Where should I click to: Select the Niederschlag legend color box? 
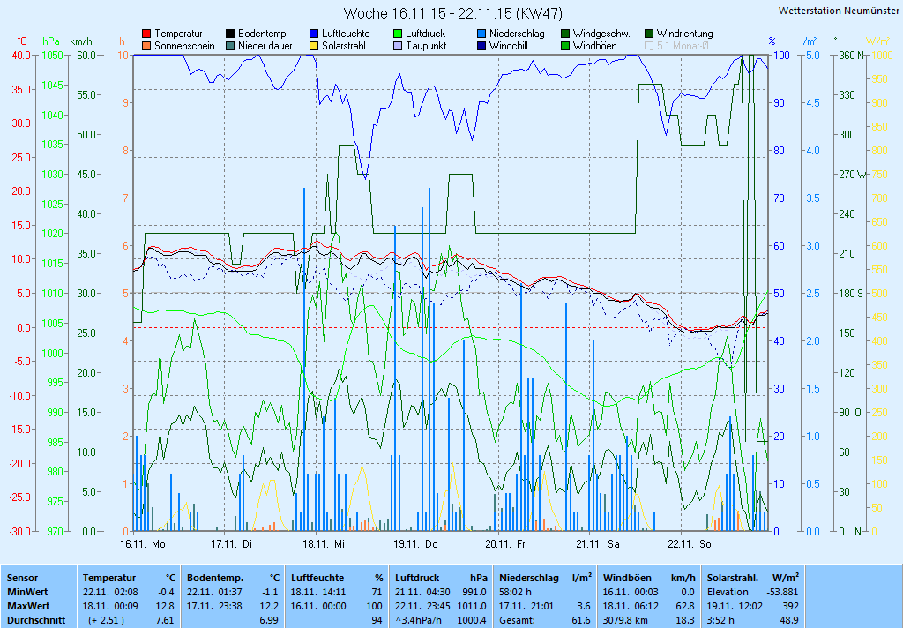tap(481, 34)
